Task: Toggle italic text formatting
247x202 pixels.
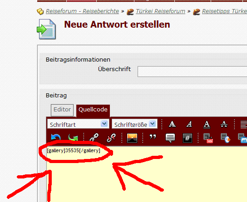Action: pyautogui.click(x=189, y=124)
